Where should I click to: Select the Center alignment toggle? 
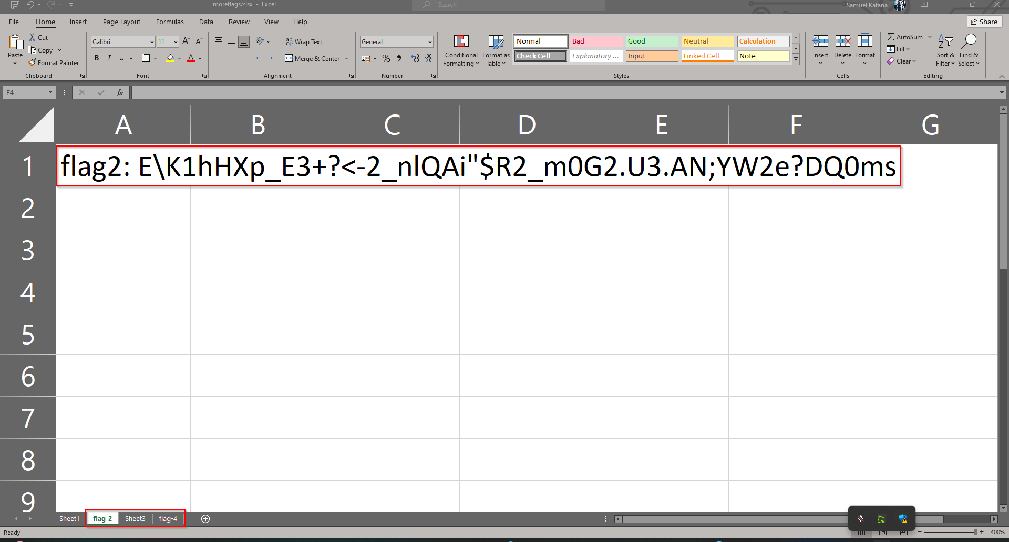pyautogui.click(x=231, y=58)
